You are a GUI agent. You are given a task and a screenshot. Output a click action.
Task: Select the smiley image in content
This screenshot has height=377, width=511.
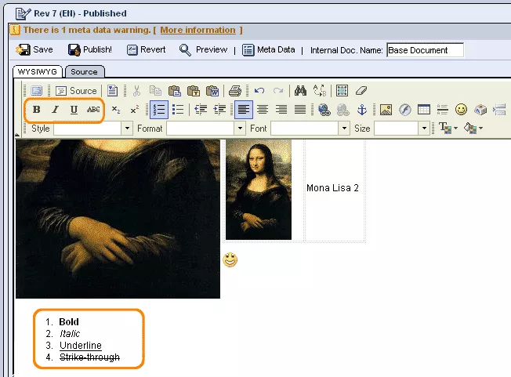point(230,259)
